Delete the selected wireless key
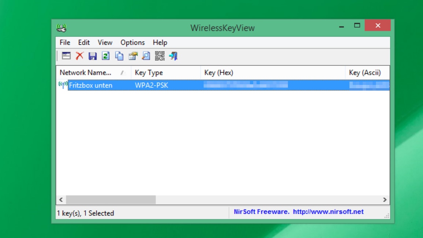423x238 pixels. pyautogui.click(x=80, y=56)
